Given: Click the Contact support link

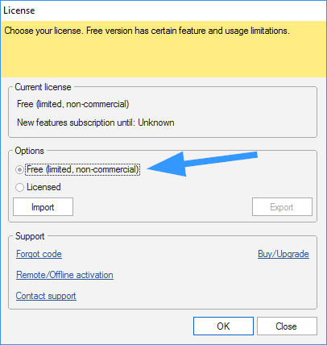Looking at the screenshot, I should pos(46,296).
